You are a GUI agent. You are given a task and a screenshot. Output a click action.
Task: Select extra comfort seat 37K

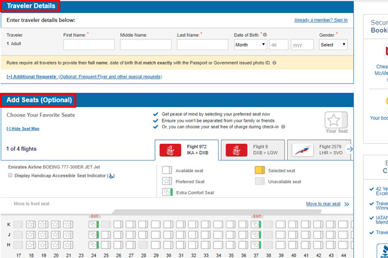[256, 224]
